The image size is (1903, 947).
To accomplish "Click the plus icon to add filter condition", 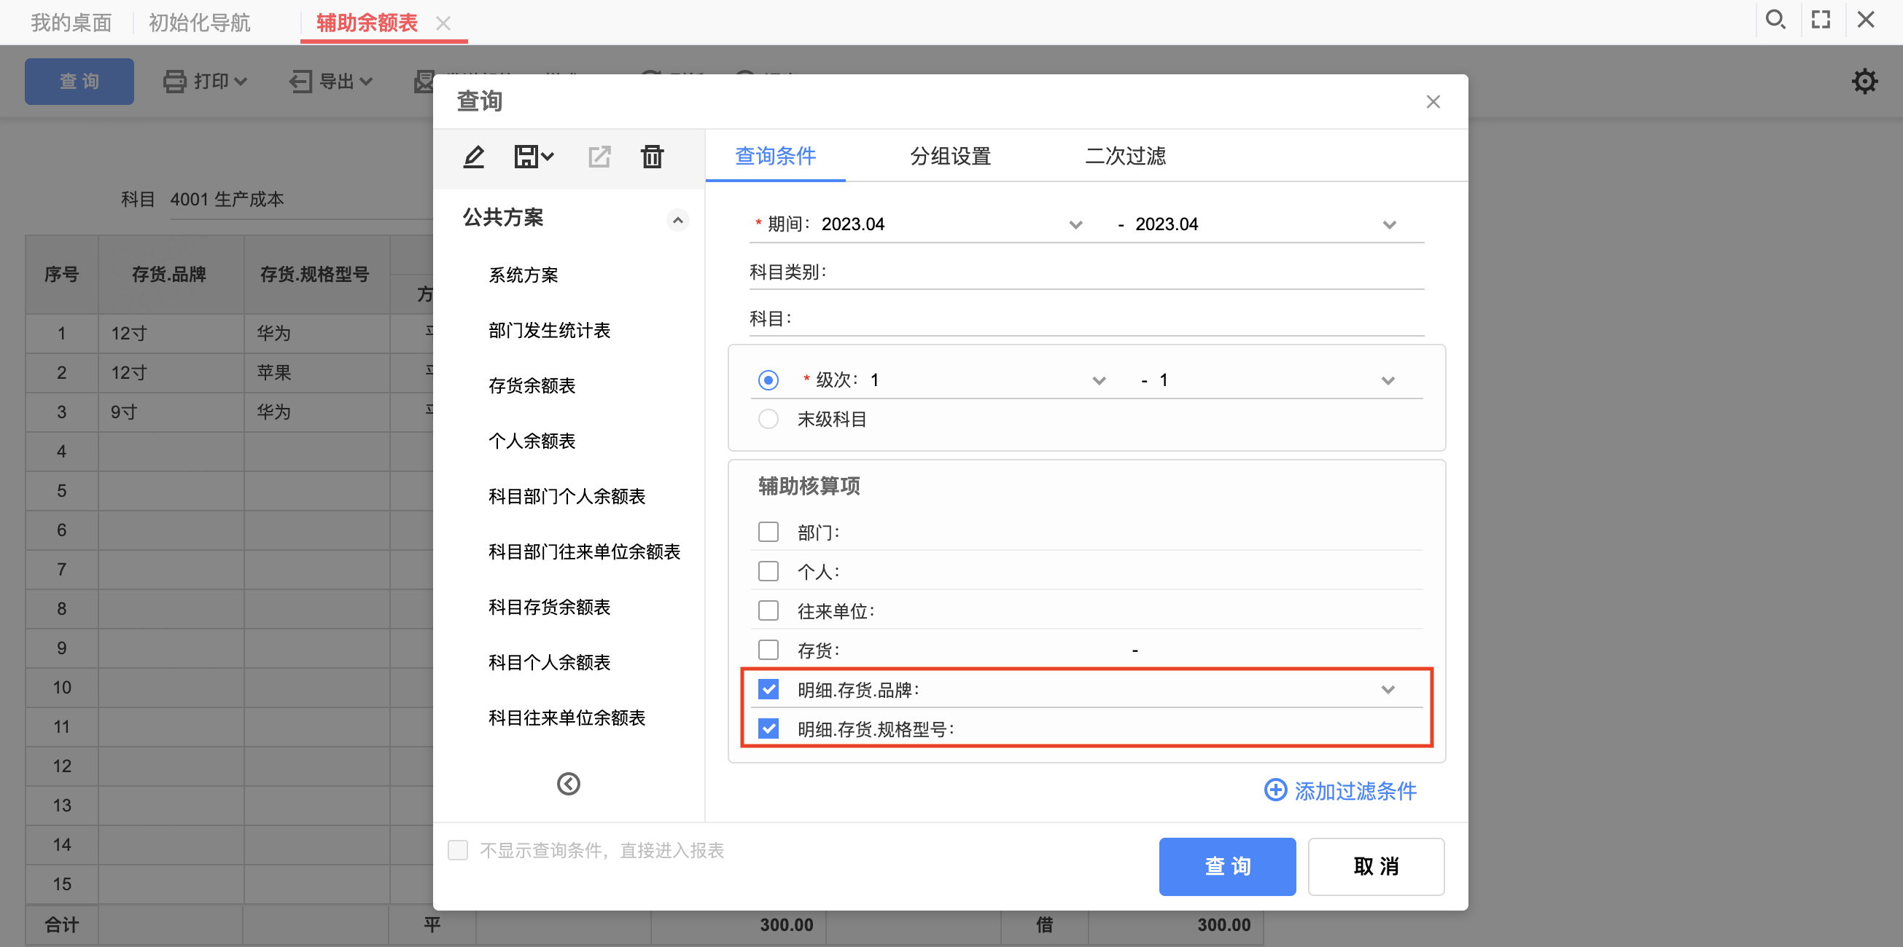I will [1275, 790].
